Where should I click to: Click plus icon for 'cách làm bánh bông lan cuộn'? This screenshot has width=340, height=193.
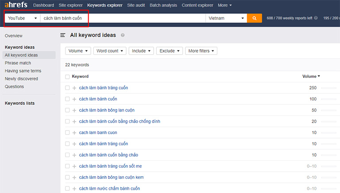click(x=74, y=110)
